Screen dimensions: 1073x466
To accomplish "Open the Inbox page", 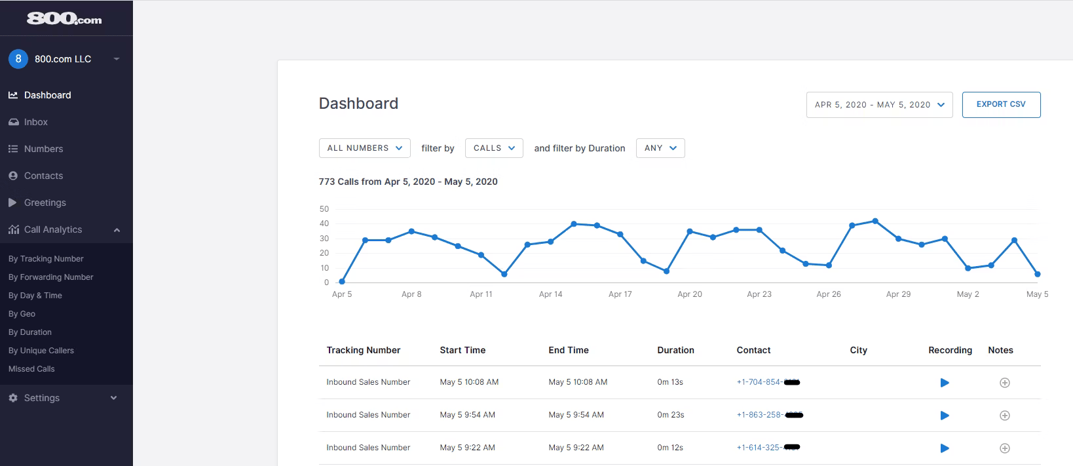I will click(x=36, y=122).
